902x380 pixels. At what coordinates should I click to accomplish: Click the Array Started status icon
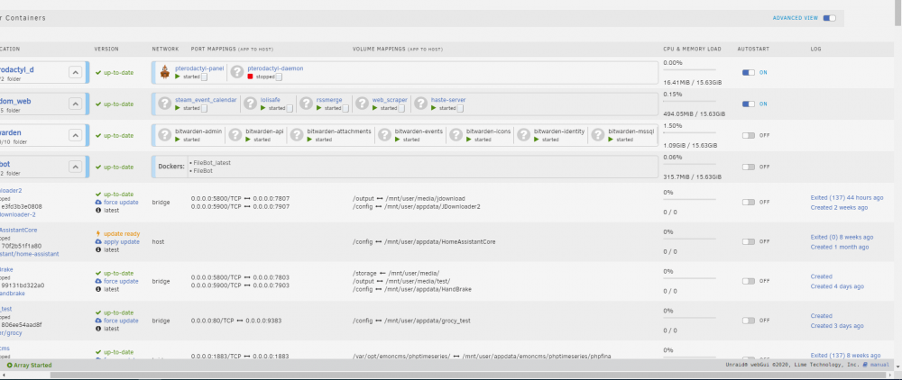10,365
